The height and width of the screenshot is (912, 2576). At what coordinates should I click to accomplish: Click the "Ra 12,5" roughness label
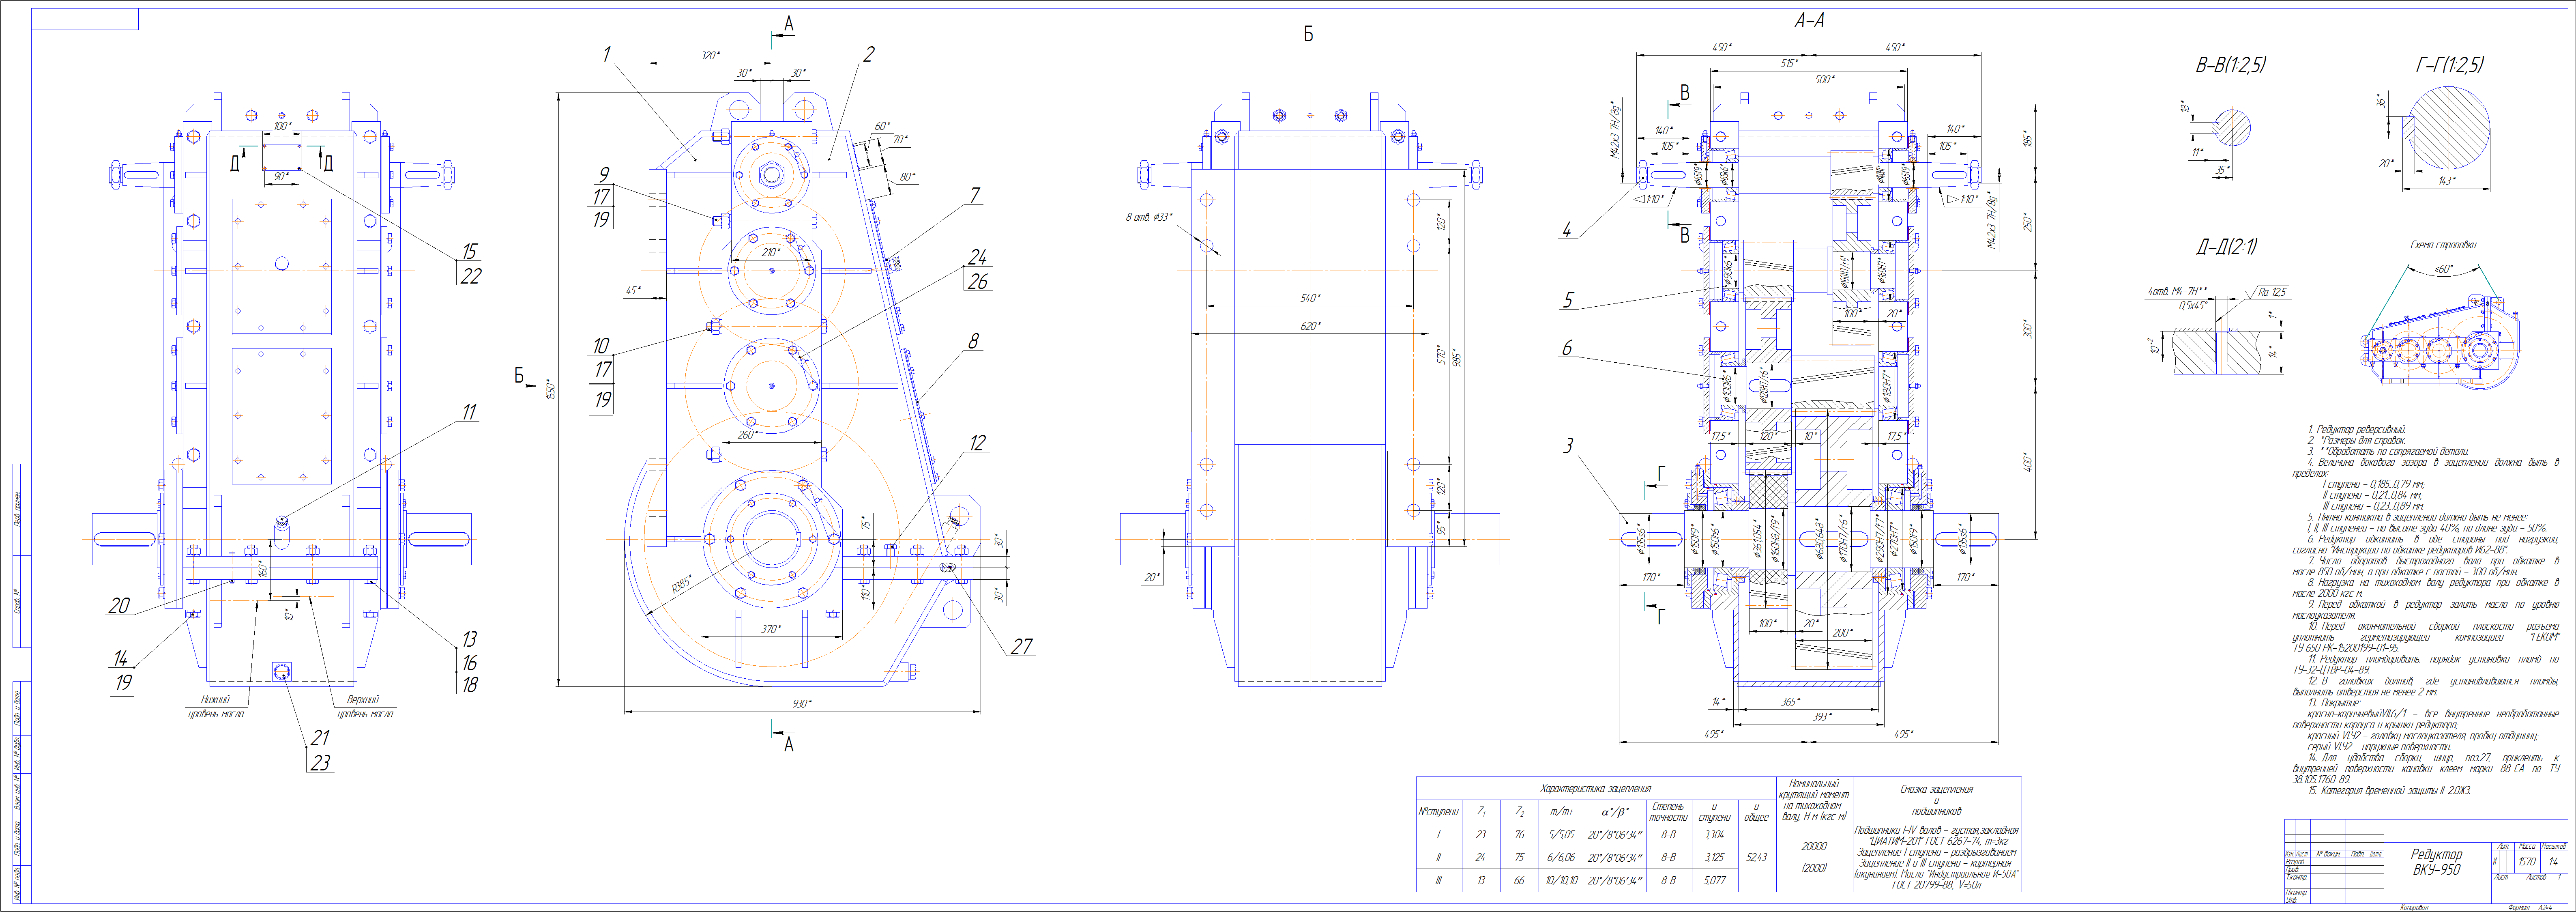tap(2273, 292)
